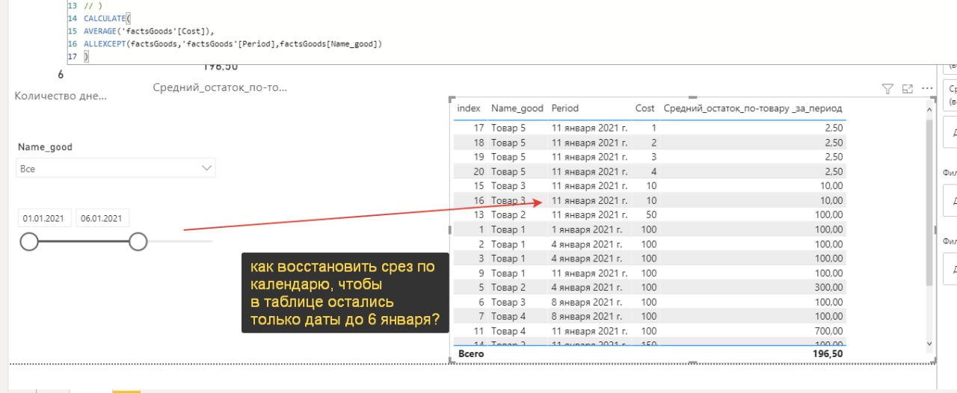Select table row with index 18

tap(650, 142)
